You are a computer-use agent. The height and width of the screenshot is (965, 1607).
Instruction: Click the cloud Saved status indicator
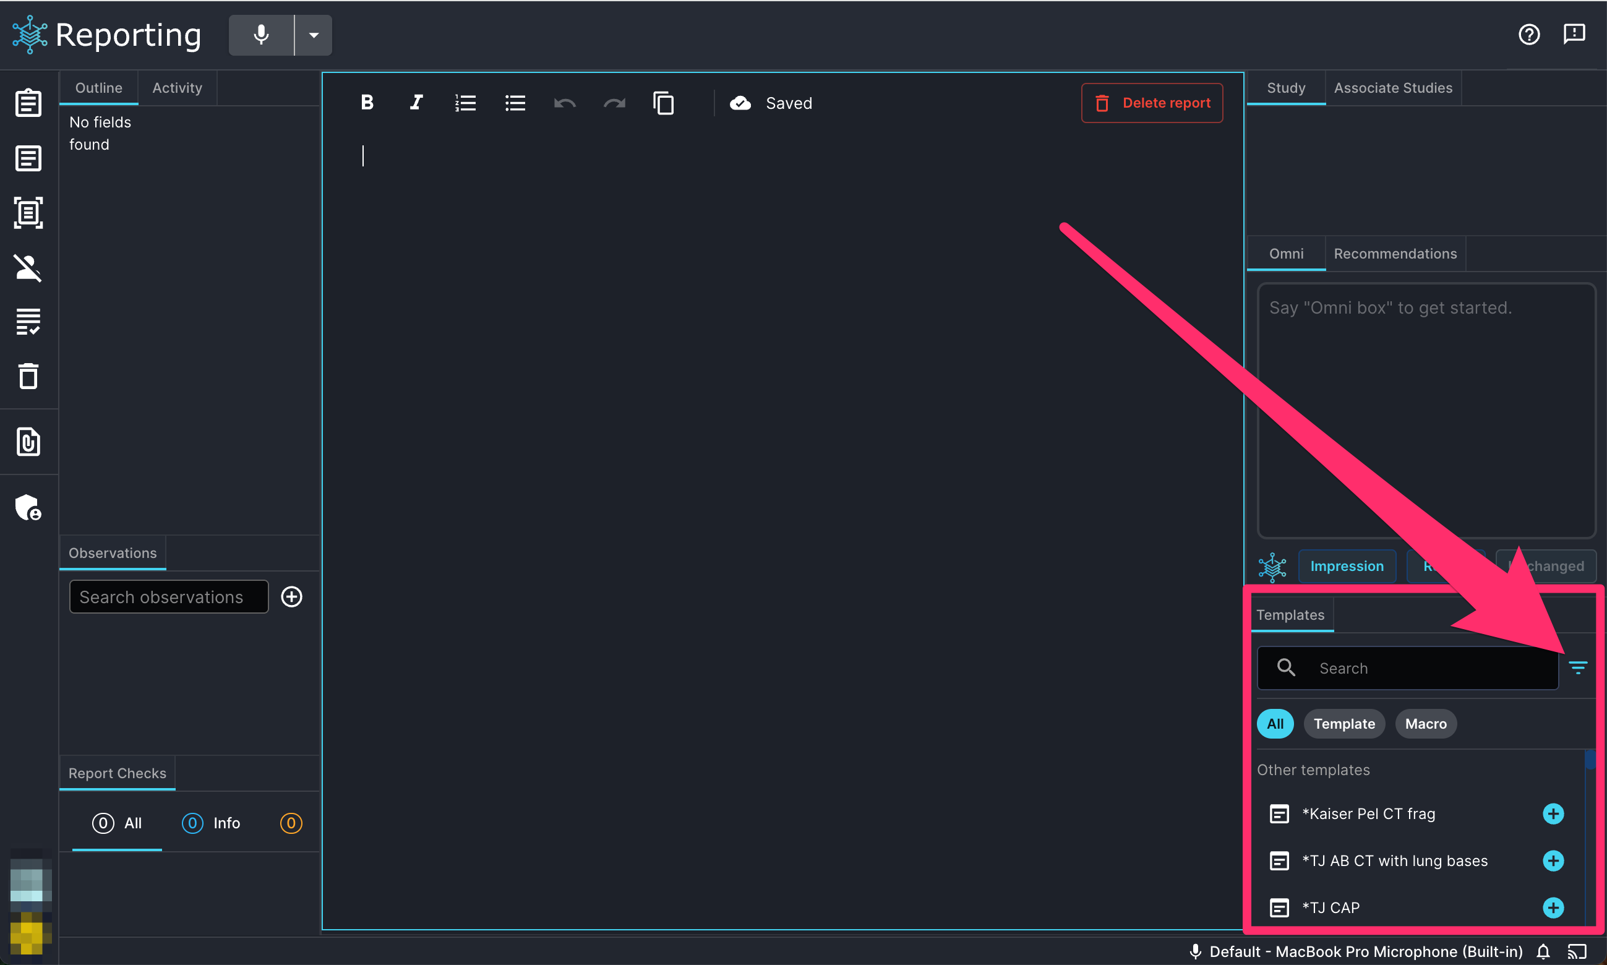(770, 103)
